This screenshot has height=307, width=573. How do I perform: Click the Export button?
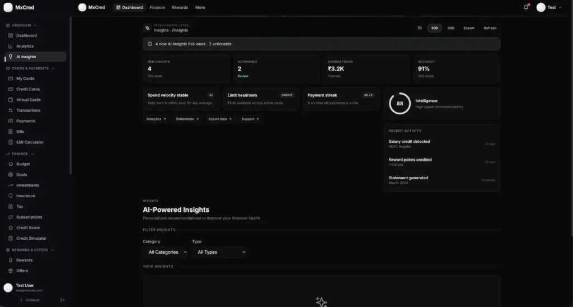point(469,28)
